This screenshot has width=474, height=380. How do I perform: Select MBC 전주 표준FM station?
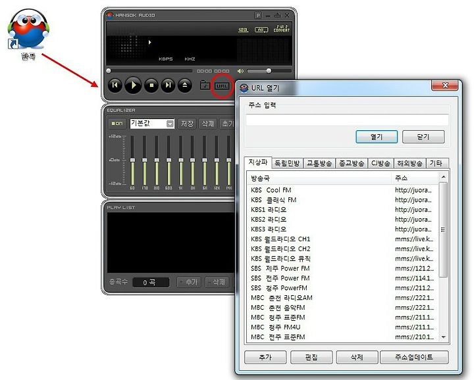[342, 337]
